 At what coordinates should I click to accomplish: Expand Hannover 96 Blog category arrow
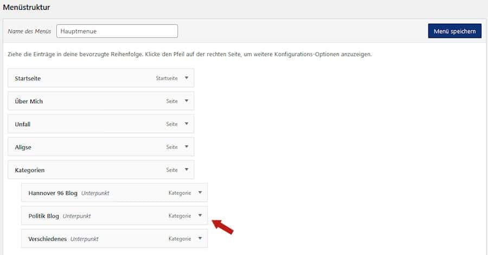(x=200, y=192)
